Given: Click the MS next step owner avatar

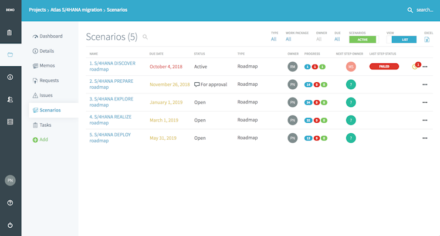Looking at the screenshot, I should coord(351,66).
